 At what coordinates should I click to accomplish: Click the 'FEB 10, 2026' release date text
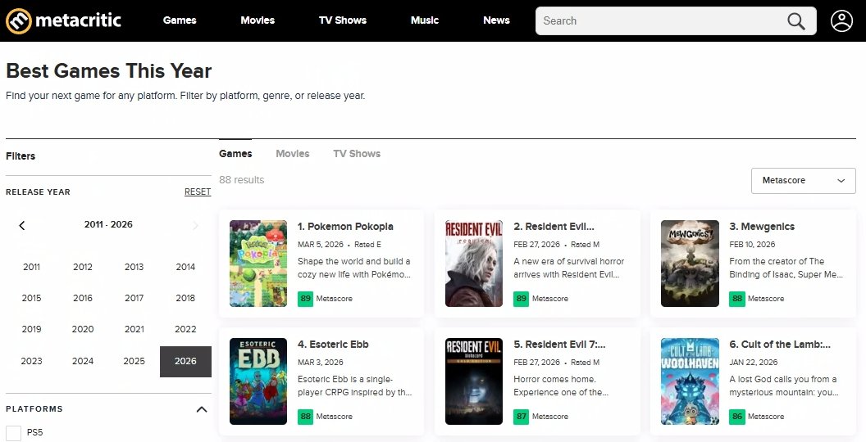tap(752, 244)
